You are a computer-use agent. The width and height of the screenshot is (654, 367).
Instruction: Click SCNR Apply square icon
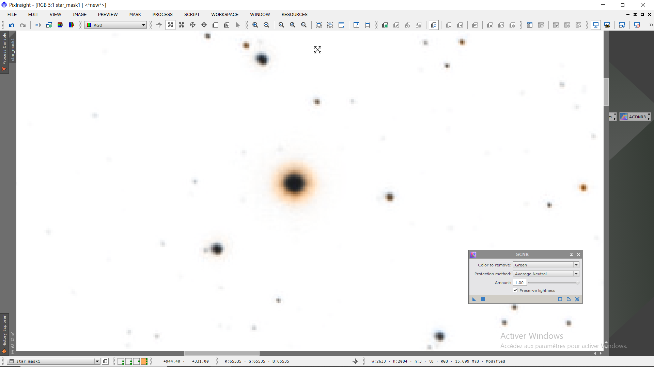pyautogui.click(x=483, y=299)
